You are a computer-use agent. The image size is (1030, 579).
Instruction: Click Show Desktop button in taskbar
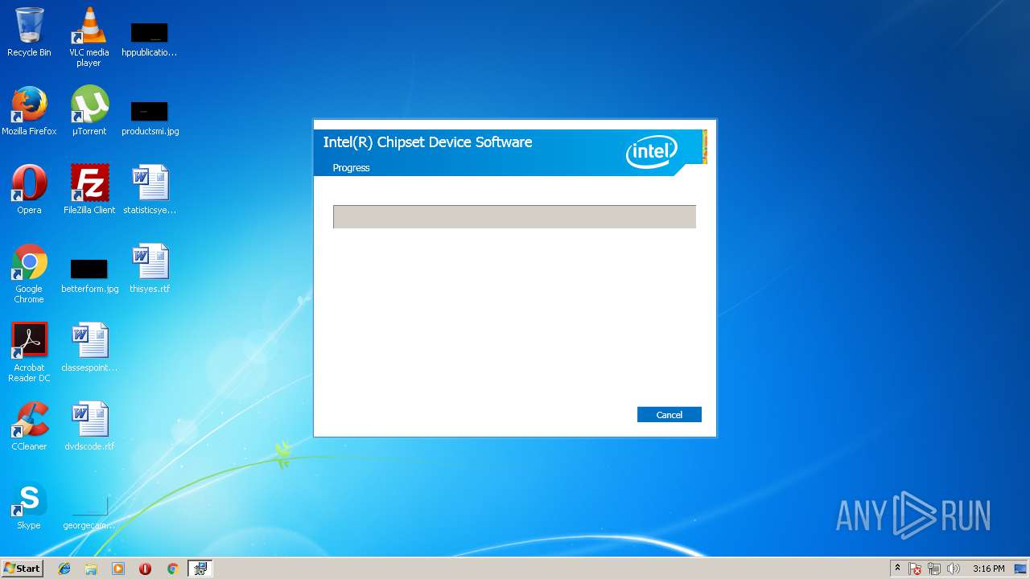[1020, 569]
